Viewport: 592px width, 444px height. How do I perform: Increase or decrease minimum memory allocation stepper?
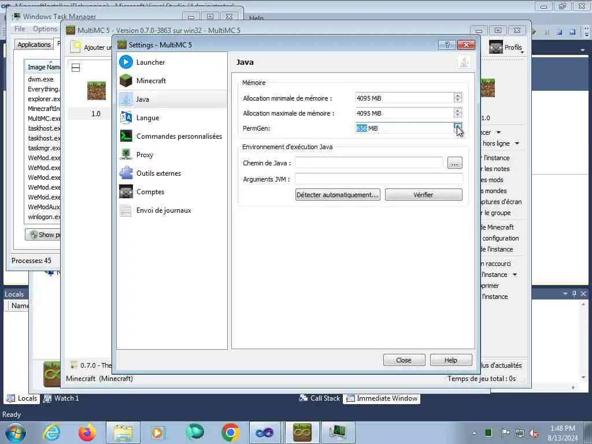point(458,98)
